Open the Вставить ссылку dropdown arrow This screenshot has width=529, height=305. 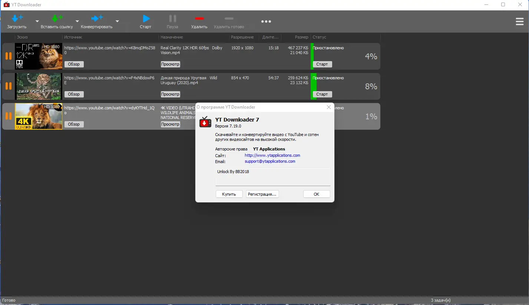[77, 21]
